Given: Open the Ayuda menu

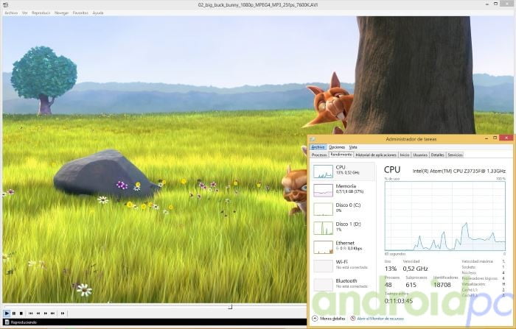Looking at the screenshot, I should coord(98,13).
